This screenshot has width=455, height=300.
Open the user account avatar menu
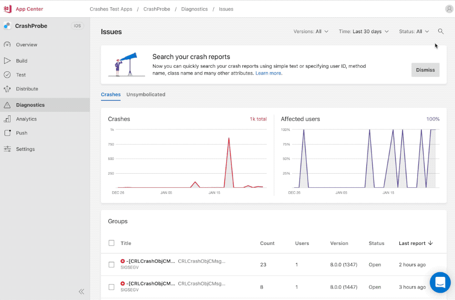[x=449, y=9]
